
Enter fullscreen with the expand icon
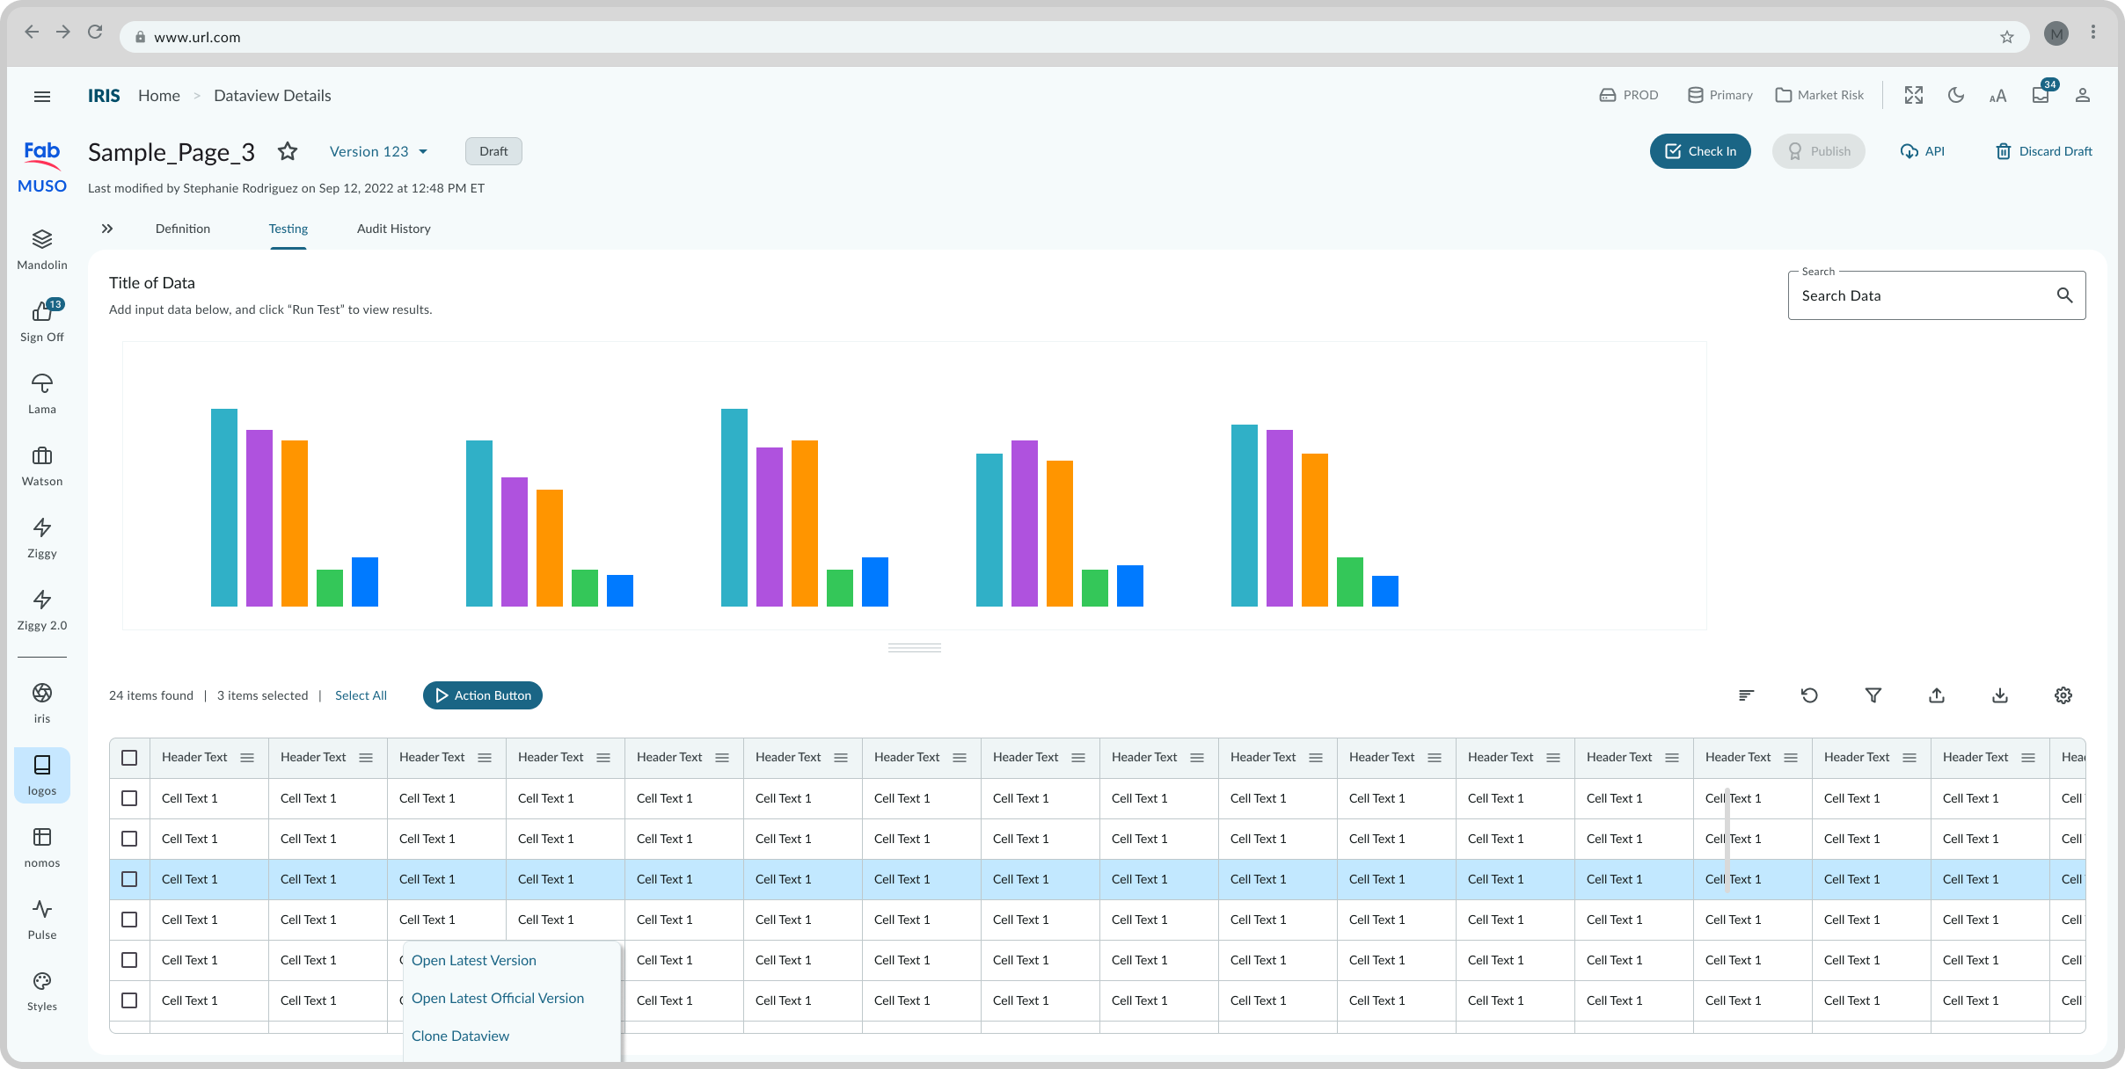point(1914,95)
